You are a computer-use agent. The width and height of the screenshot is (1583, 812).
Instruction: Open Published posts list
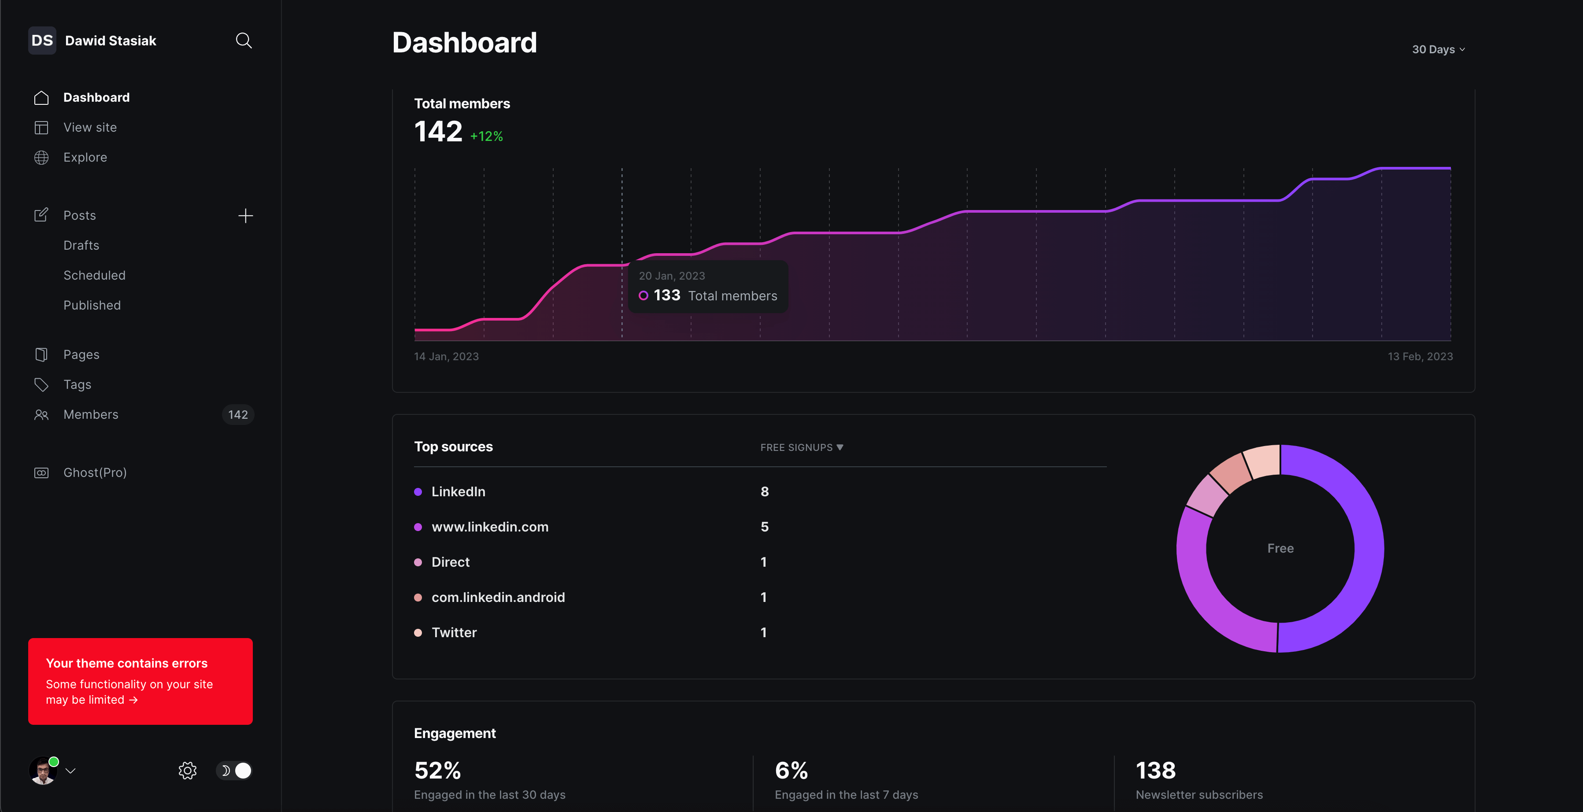tap(92, 305)
